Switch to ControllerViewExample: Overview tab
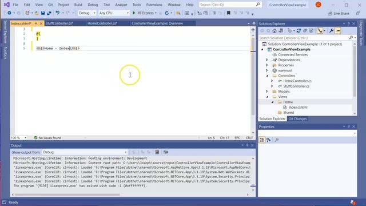The image size is (366, 206). pos(157,23)
